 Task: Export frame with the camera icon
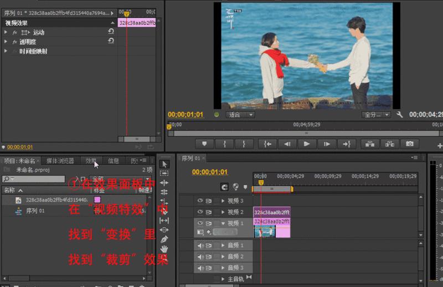tap(410, 144)
